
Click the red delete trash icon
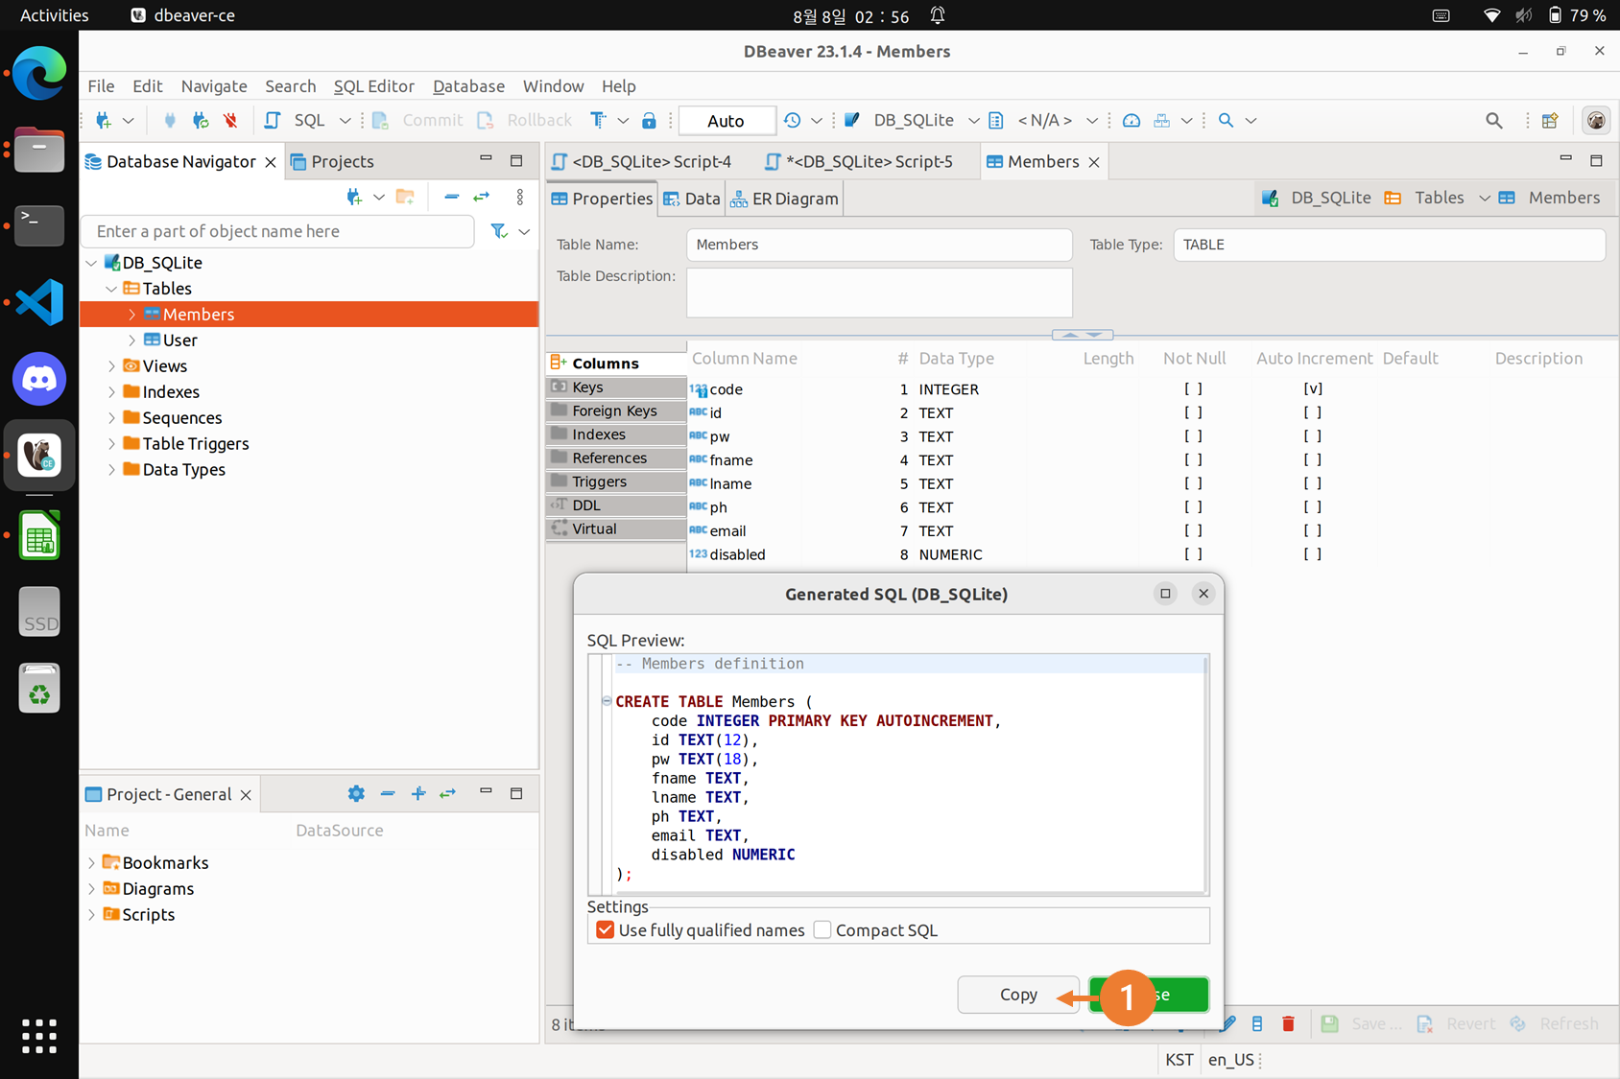[1288, 1023]
